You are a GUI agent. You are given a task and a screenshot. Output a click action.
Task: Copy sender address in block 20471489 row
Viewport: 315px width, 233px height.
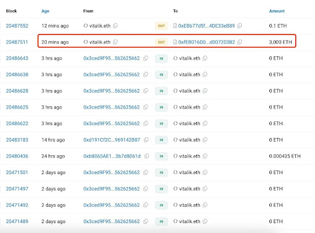pyautogui.click(x=146, y=221)
